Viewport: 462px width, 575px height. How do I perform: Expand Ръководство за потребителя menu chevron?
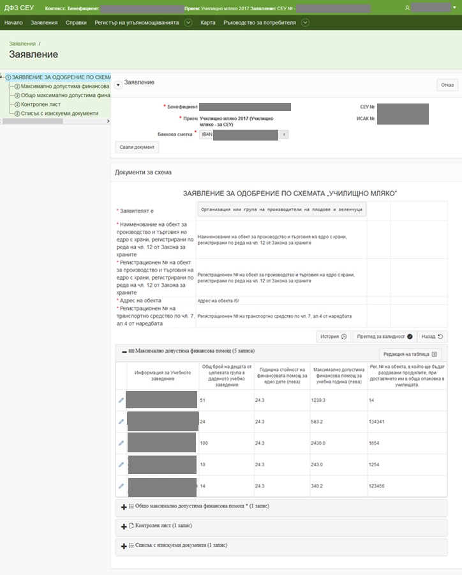(x=305, y=23)
